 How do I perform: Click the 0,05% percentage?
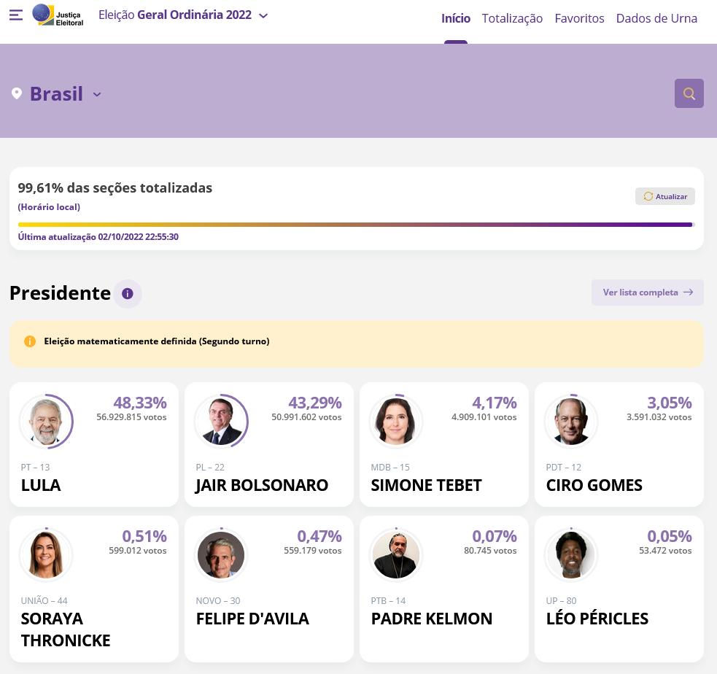point(670,536)
